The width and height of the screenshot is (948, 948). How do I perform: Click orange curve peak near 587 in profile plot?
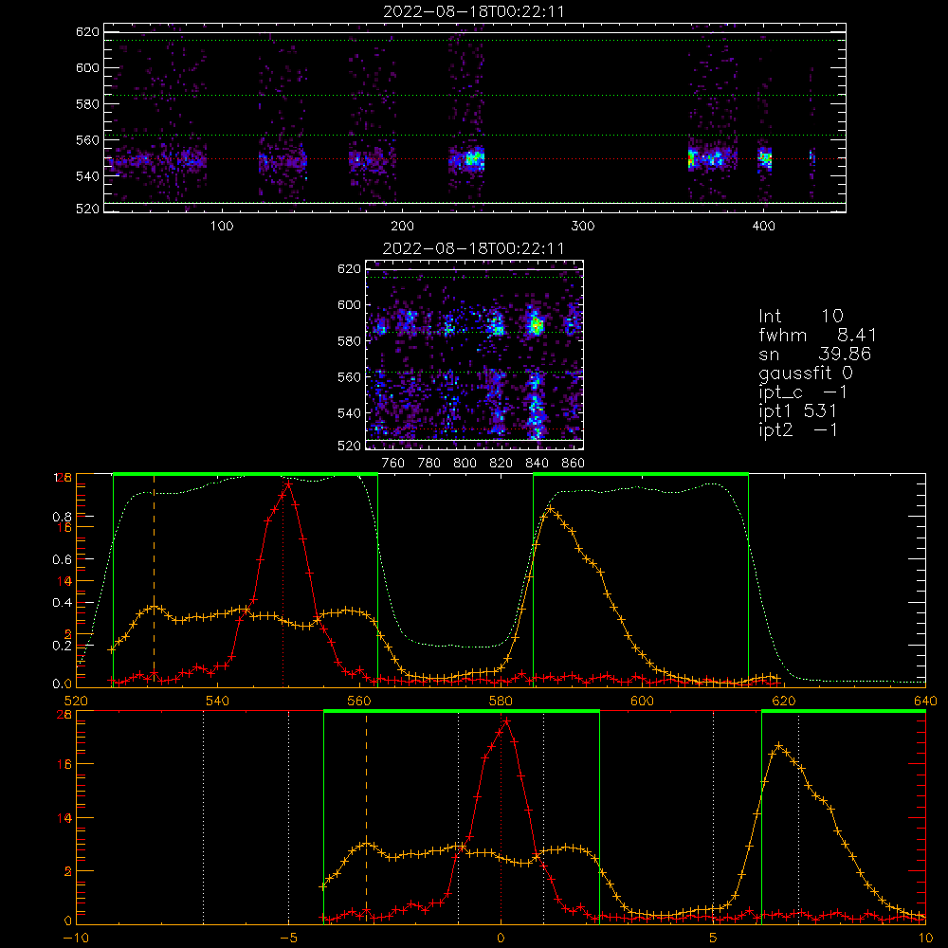pos(550,508)
